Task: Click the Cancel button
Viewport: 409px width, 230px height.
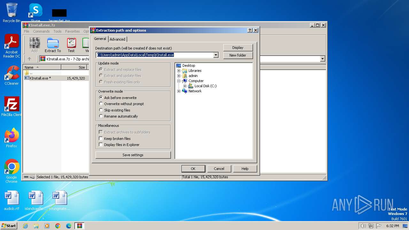Action: (219, 169)
